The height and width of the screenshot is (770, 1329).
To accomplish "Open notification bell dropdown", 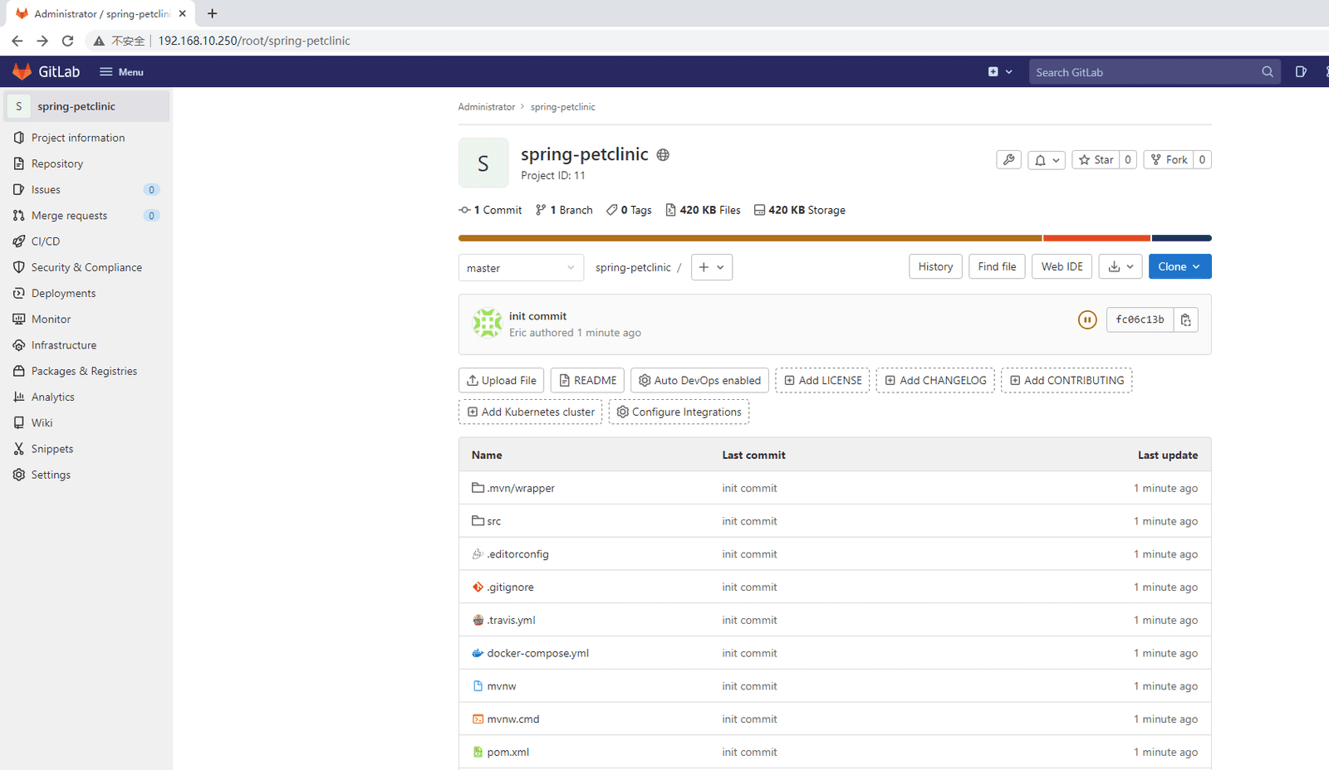I will (x=1047, y=160).
